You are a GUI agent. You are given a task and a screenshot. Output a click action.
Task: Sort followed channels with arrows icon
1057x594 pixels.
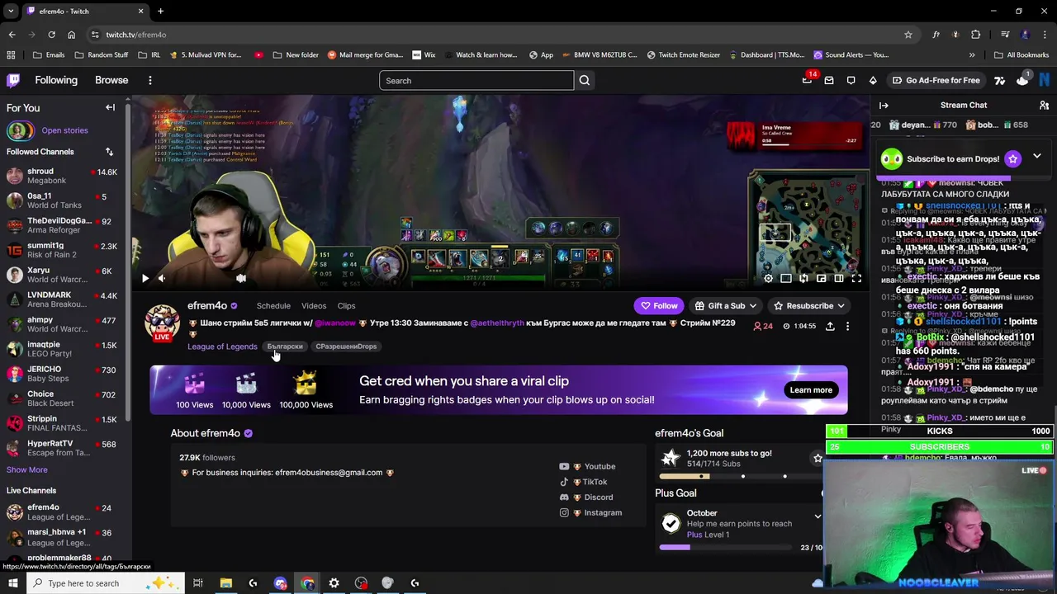tap(109, 152)
